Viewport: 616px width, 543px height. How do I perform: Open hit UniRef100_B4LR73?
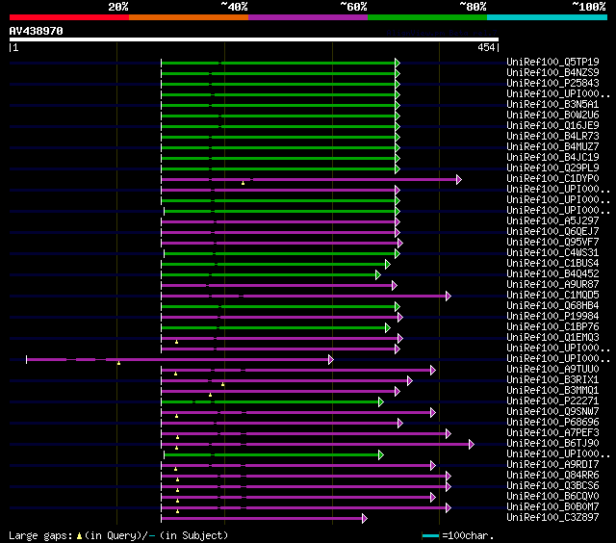[x=552, y=137]
